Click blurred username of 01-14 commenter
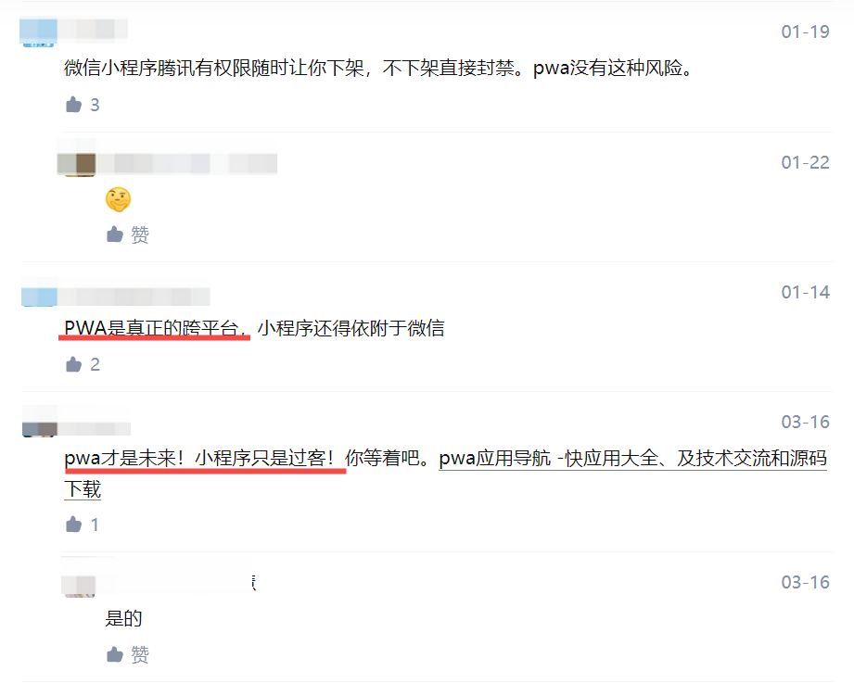The width and height of the screenshot is (854, 683). click(134, 297)
